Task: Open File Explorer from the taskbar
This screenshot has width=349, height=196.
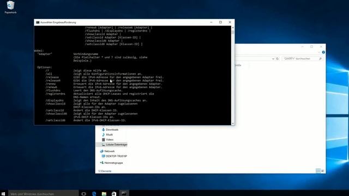Action: pyautogui.click(x=104, y=194)
